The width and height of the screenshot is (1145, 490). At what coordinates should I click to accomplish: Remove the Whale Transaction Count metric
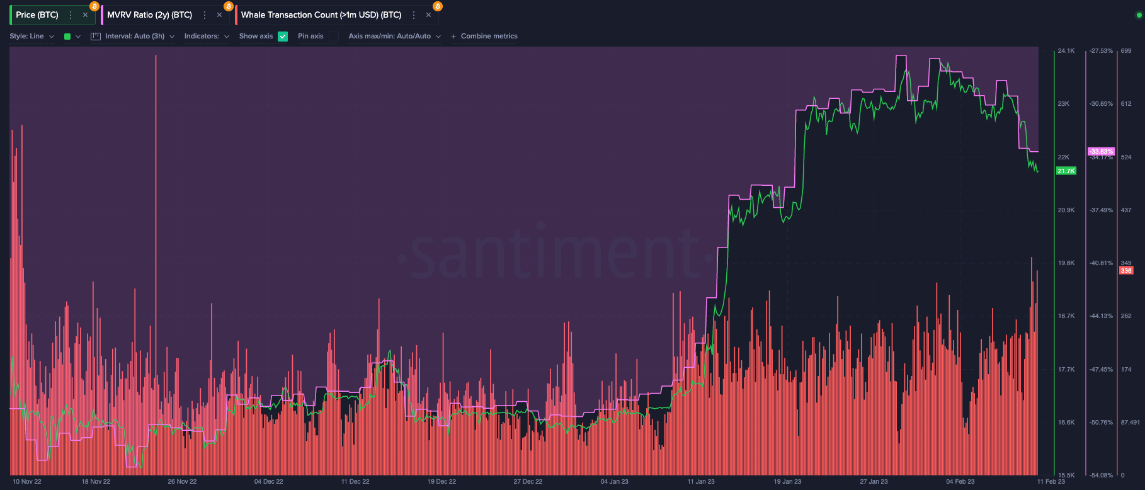click(428, 15)
